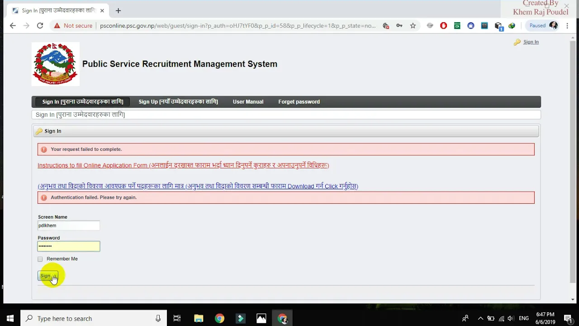This screenshot has width=579, height=326.
Task: Open the blue TV extension icon
Action: pyautogui.click(x=471, y=26)
